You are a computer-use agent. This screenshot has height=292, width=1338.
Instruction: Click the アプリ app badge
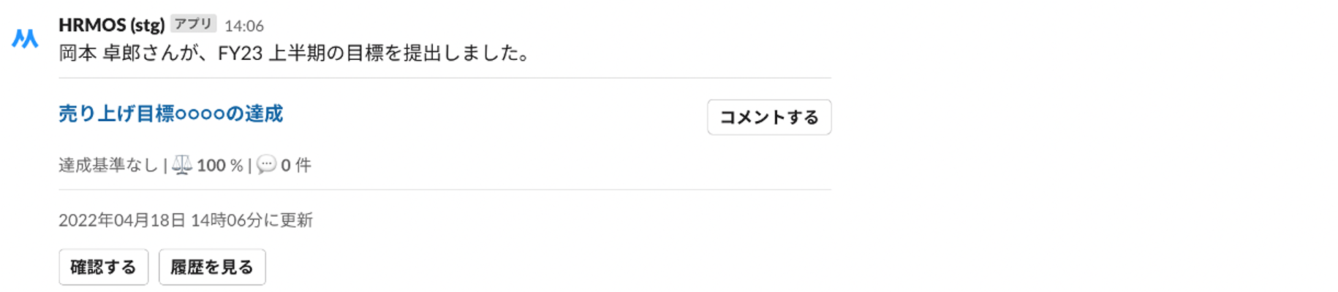(193, 24)
